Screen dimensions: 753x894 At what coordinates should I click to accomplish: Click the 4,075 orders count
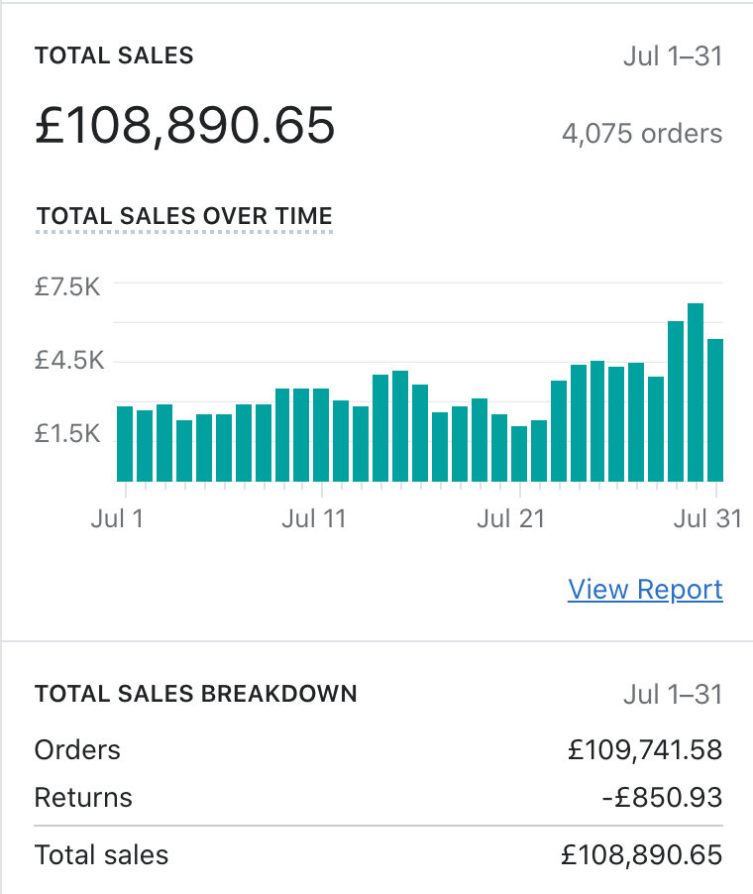(x=642, y=133)
